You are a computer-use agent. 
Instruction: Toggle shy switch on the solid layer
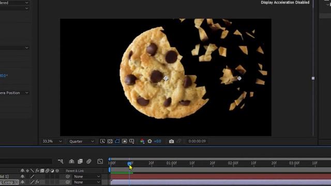[x=22, y=177]
